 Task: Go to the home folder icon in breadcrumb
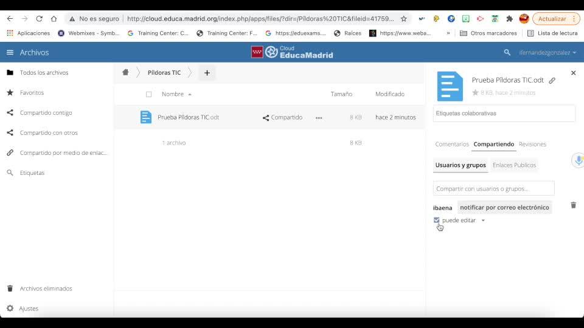tap(125, 72)
